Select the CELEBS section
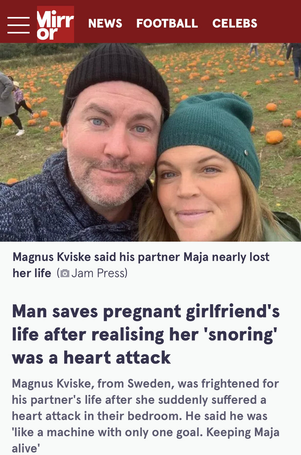Image resolution: width=301 pixels, height=455 pixels. click(x=235, y=23)
